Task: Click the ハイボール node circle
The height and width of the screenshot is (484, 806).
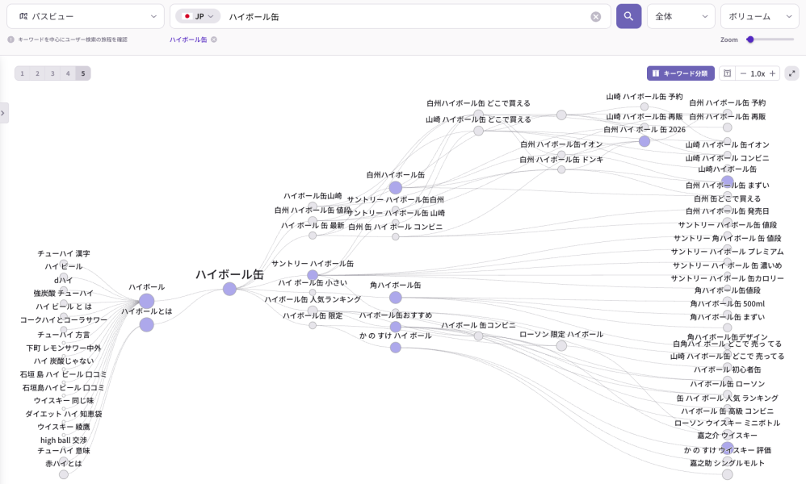Action: [x=146, y=301]
